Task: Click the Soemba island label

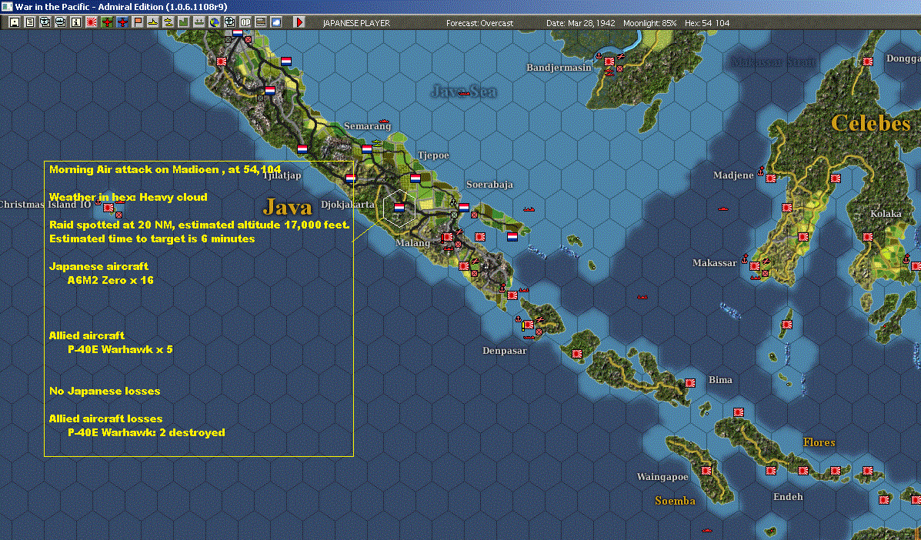Action: click(x=675, y=501)
